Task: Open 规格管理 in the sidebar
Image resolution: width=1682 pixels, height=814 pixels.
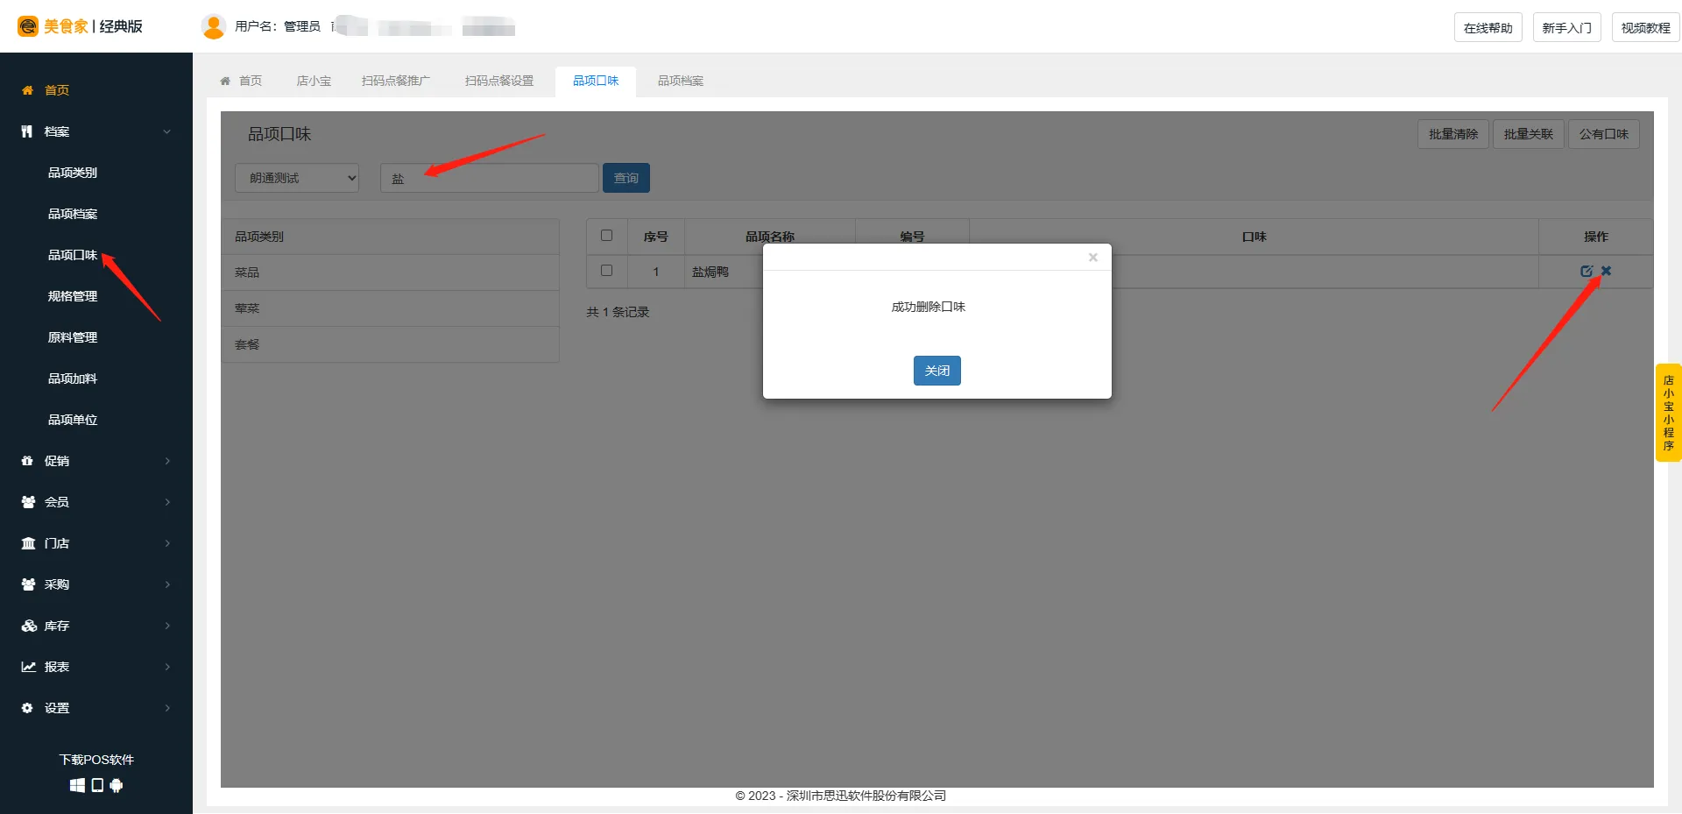Action: (x=73, y=296)
